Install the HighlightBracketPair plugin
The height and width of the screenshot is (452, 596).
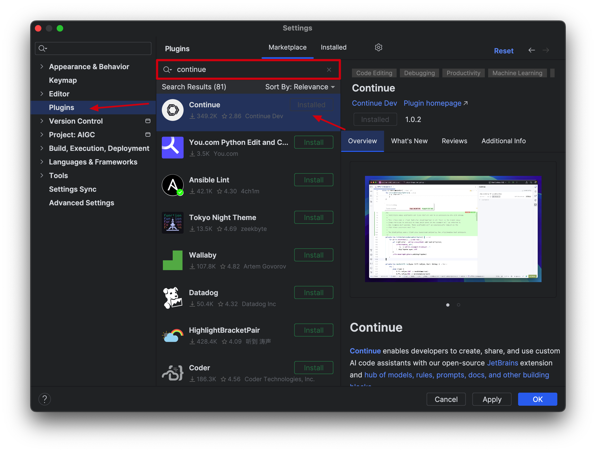click(314, 330)
